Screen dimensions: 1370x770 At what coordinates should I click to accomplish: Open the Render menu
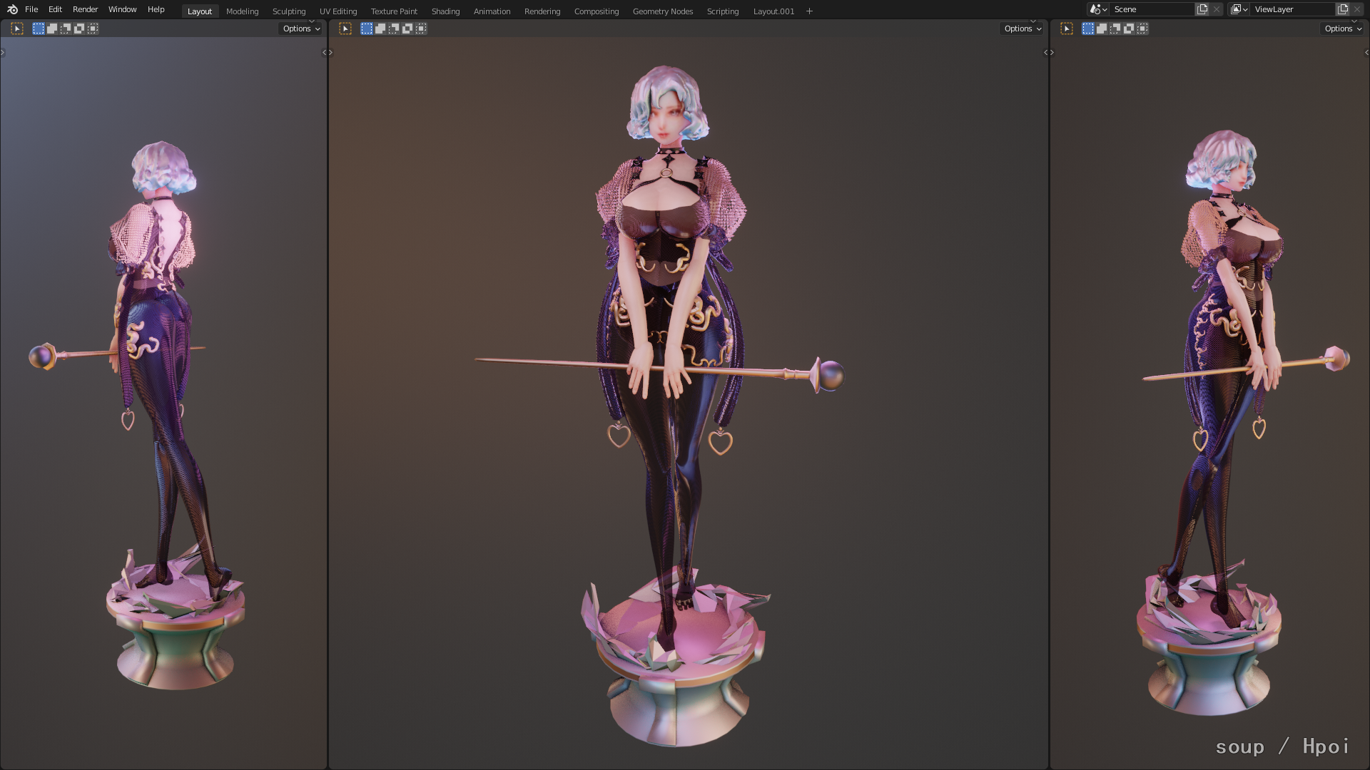pos(85,9)
